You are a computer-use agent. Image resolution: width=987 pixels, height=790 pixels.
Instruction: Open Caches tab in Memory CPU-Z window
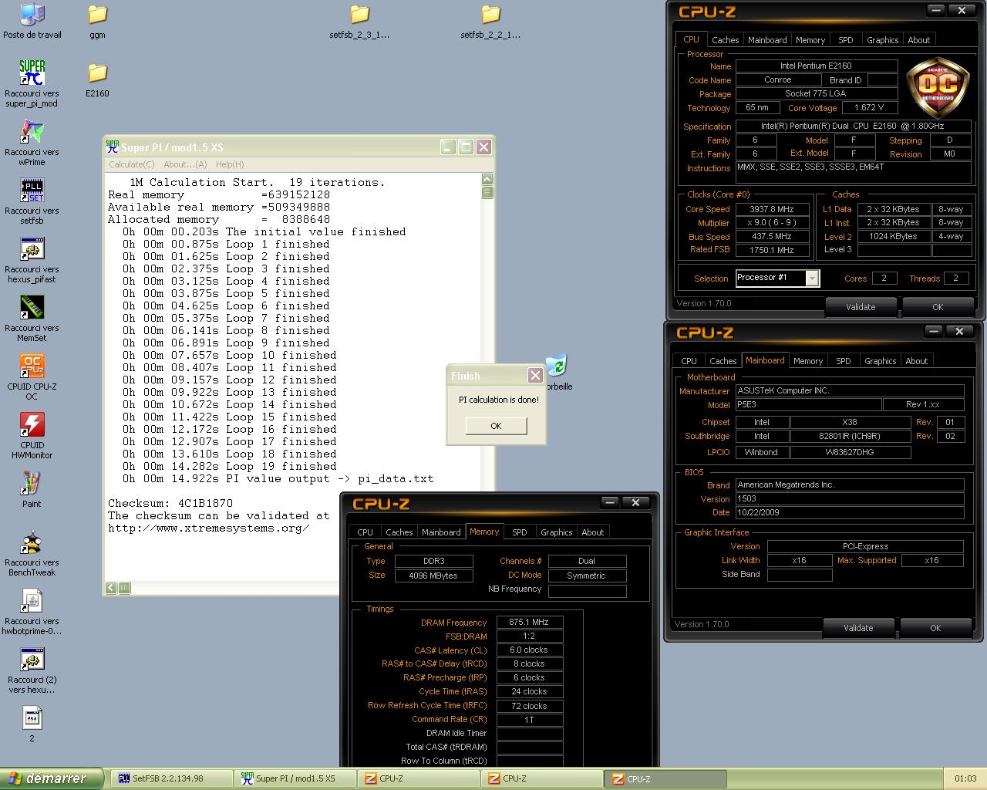(399, 532)
